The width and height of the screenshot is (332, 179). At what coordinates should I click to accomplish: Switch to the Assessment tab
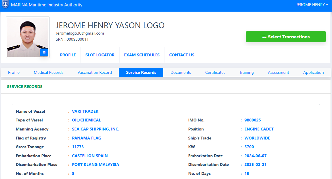click(279, 72)
